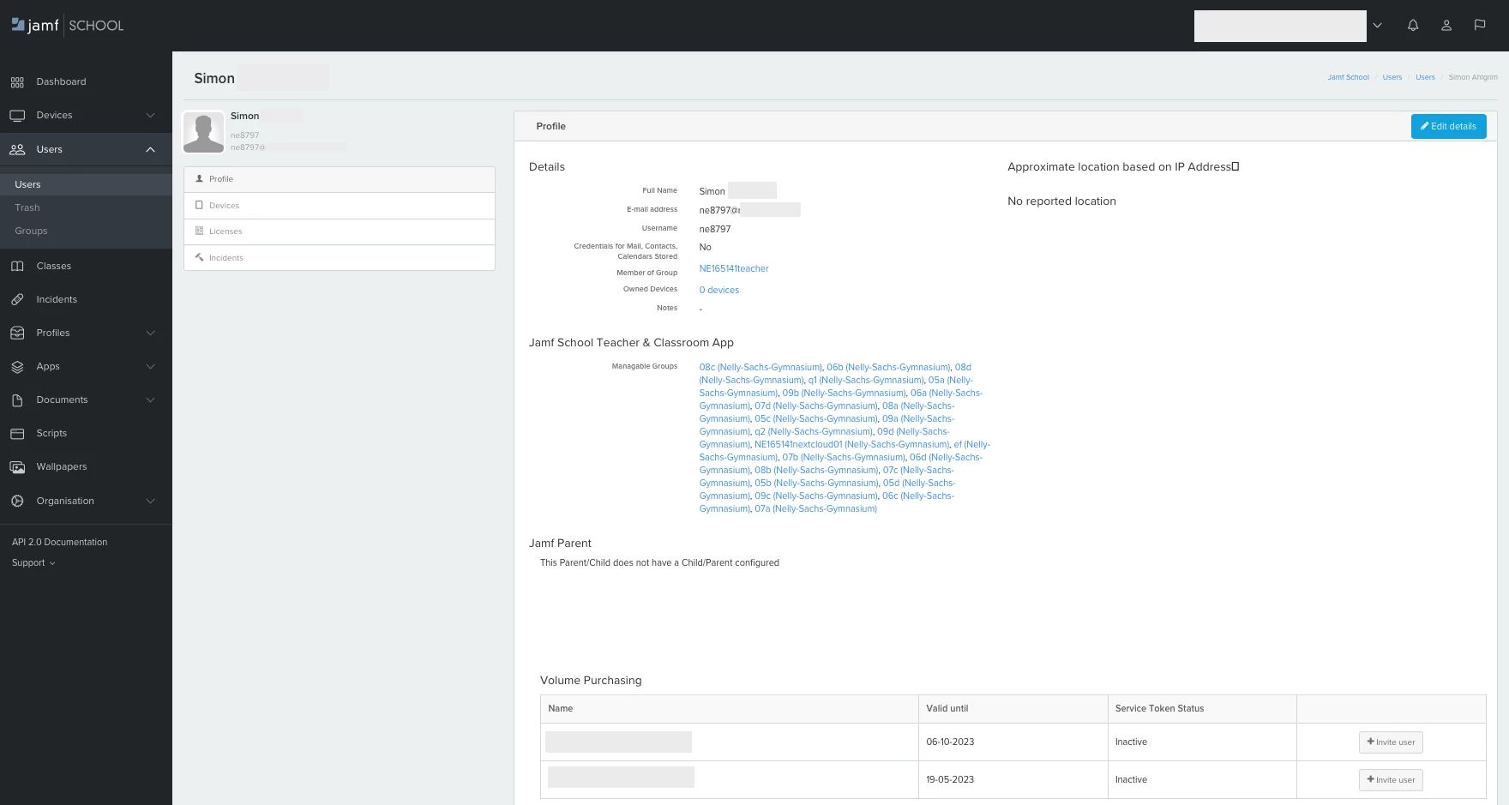
Task: Select the Devices tab in user panel
Action: coord(340,206)
